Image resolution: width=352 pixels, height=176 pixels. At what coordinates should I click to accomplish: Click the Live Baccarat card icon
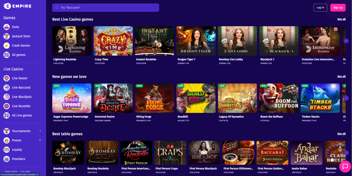pyautogui.click(x=6, y=87)
